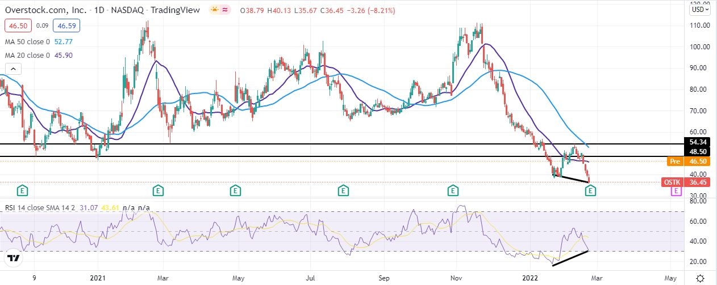Select the black trend line on RSI pane
Viewport: 717px width, 285px height.
pyautogui.click(x=570, y=258)
